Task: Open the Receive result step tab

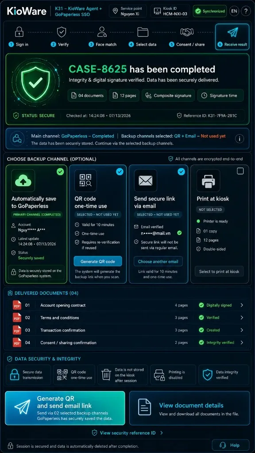Action: pyautogui.click(x=232, y=37)
